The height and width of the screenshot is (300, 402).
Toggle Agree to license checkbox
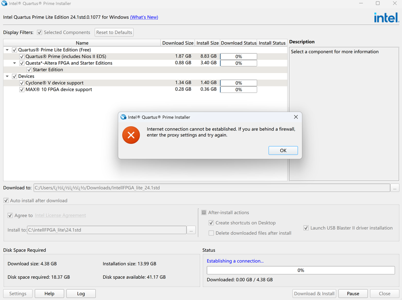10,215
